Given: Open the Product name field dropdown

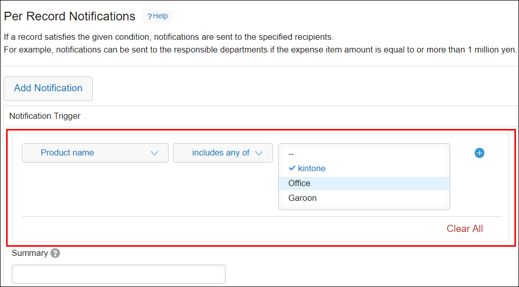Looking at the screenshot, I should (x=95, y=153).
